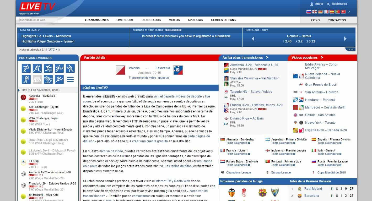Screen dimensions: 372x201
Task: Click the FC Barcelona crest in próximos partidos
Action: click(x=262, y=193)
